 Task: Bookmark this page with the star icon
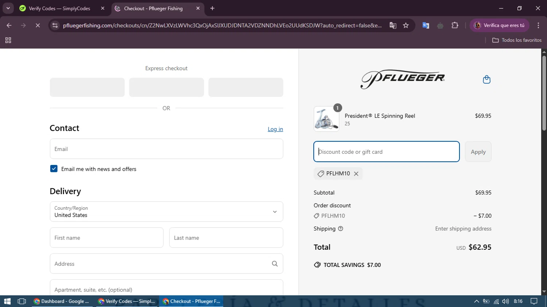[x=406, y=25]
